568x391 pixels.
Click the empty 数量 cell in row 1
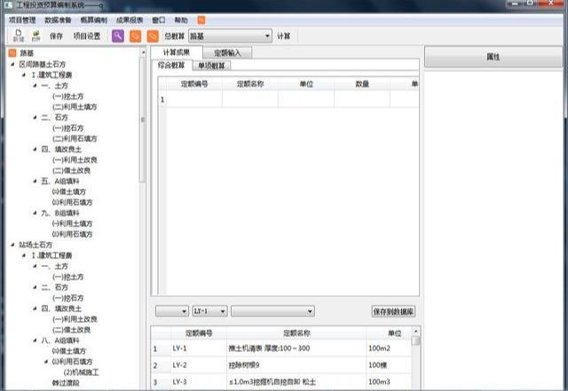click(362, 98)
